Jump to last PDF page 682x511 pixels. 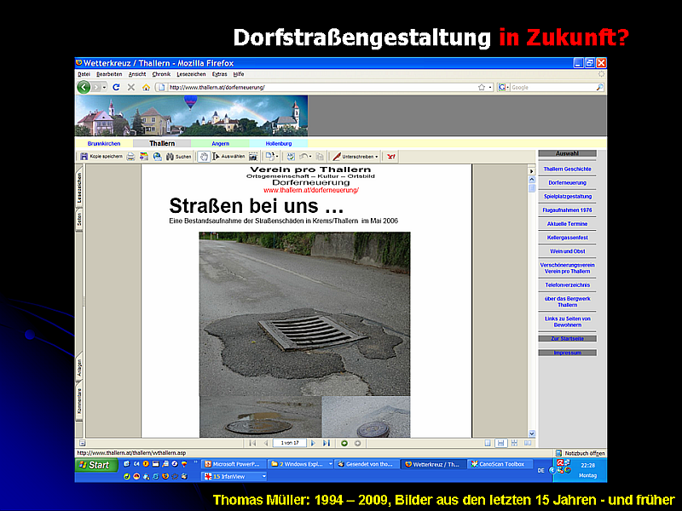click(x=327, y=443)
